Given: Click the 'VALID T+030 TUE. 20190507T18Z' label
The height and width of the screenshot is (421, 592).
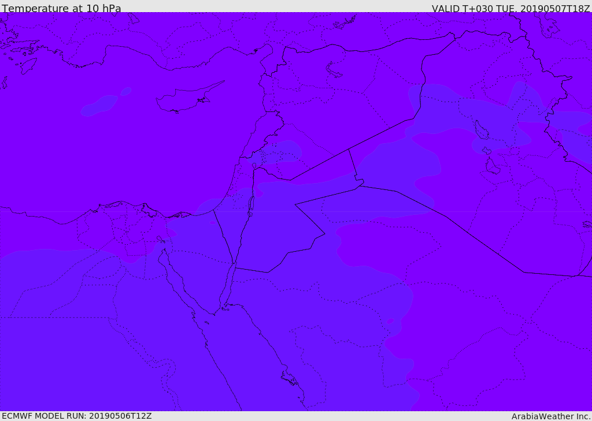Looking at the screenshot, I should 511,8.
